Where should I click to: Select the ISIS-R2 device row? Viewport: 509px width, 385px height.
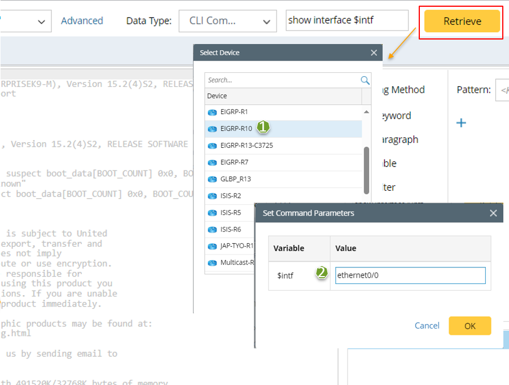coord(283,196)
